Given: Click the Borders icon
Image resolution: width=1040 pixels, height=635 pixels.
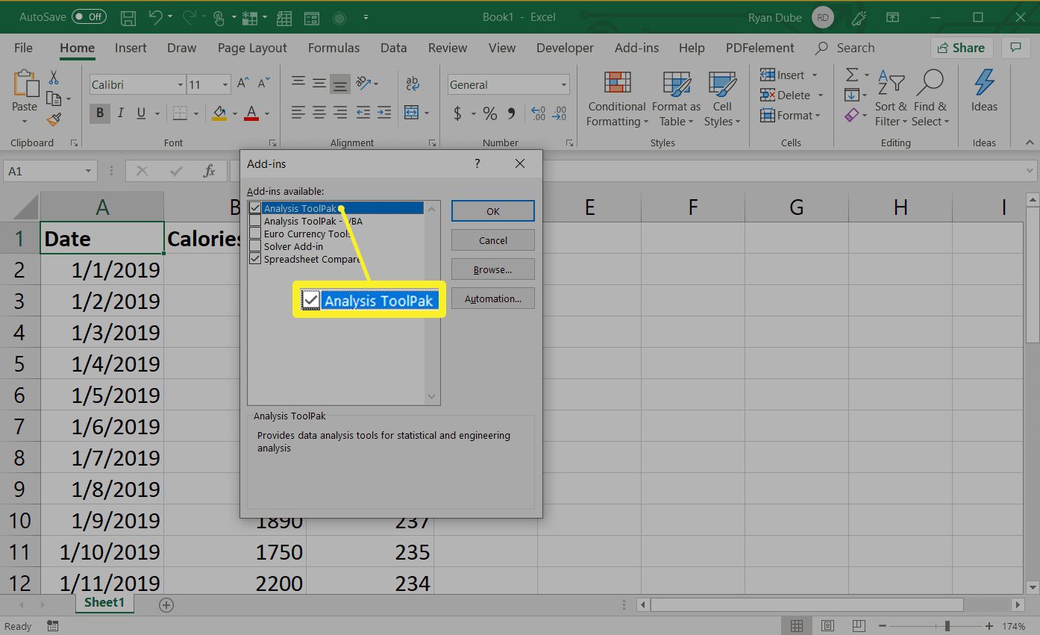Looking at the screenshot, I should point(180,113).
